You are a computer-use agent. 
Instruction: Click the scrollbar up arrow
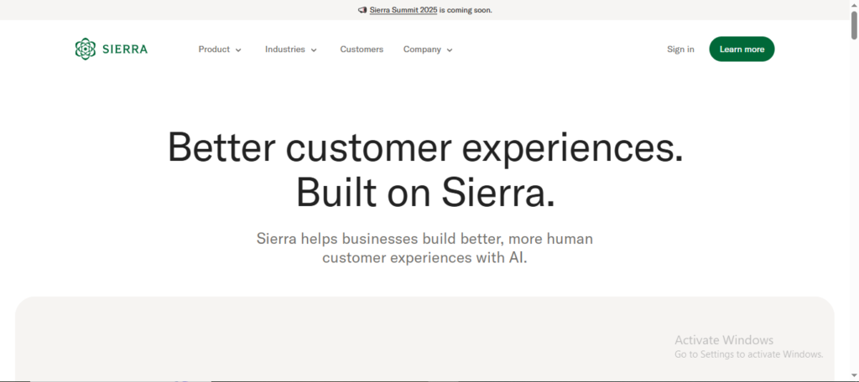point(853,5)
